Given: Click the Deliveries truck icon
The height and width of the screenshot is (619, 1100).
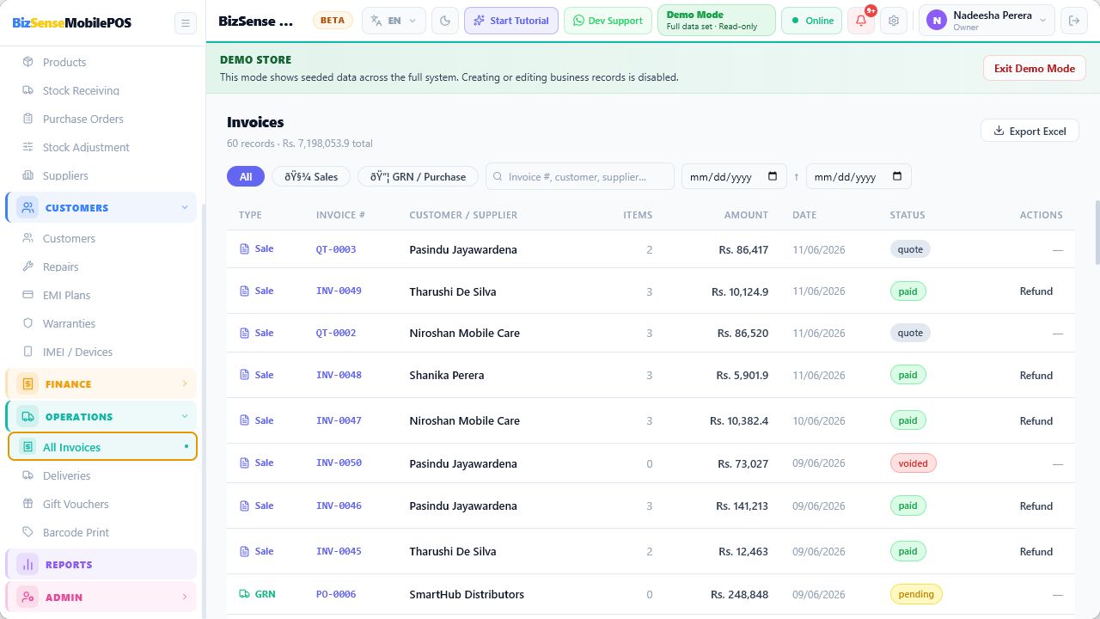Looking at the screenshot, I should [27, 475].
